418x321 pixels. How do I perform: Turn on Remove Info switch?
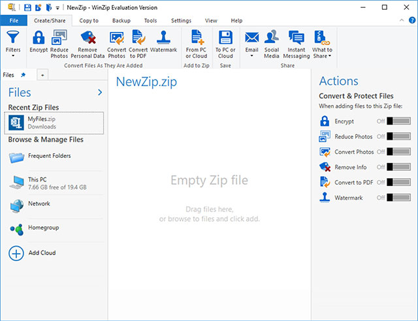pos(398,167)
